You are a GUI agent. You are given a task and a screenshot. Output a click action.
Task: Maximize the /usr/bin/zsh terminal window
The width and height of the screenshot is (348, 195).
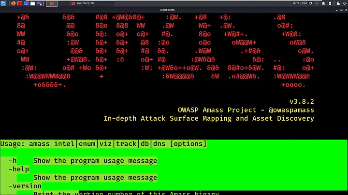point(341,10)
